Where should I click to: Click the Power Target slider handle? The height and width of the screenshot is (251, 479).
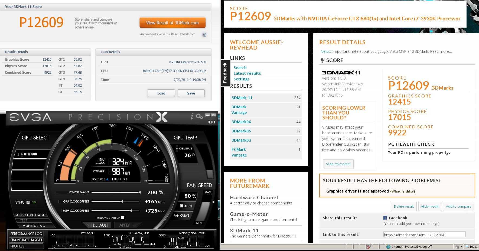click(x=140, y=192)
